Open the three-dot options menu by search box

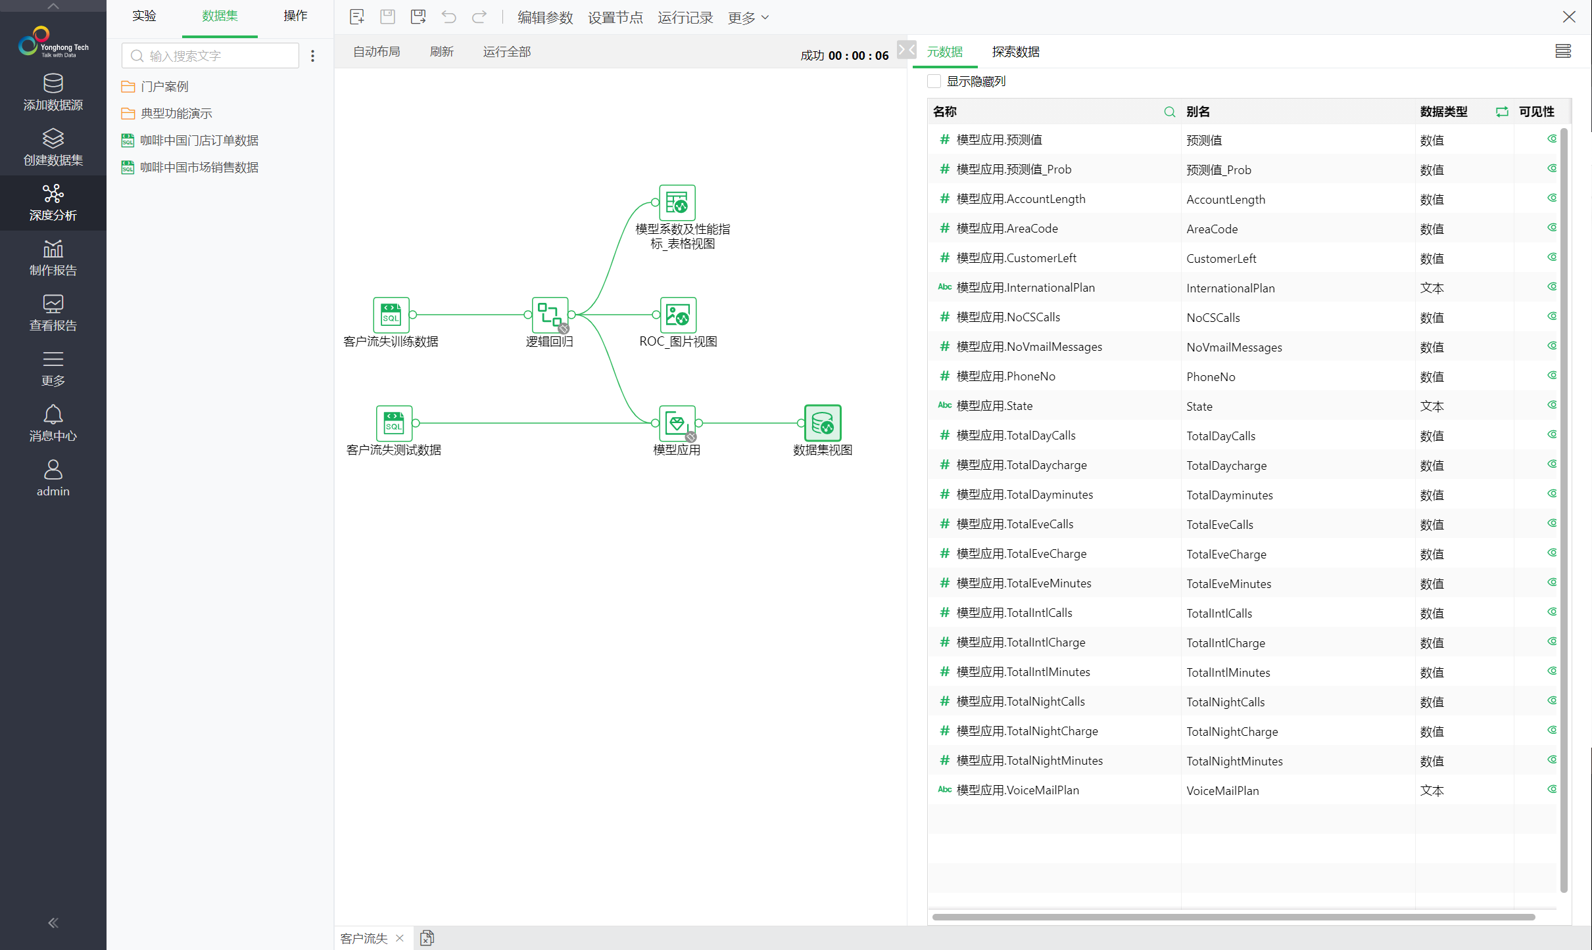point(313,56)
